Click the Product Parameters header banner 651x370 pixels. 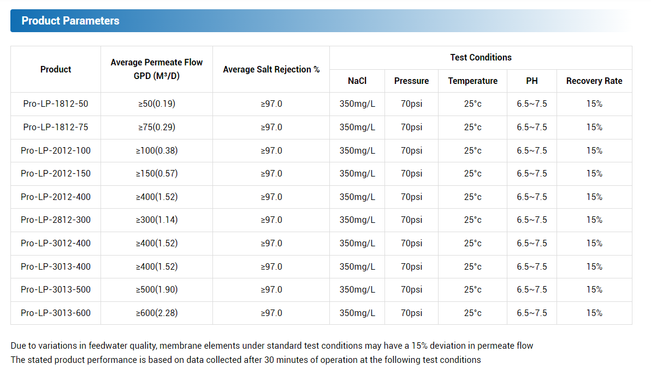tap(321, 21)
